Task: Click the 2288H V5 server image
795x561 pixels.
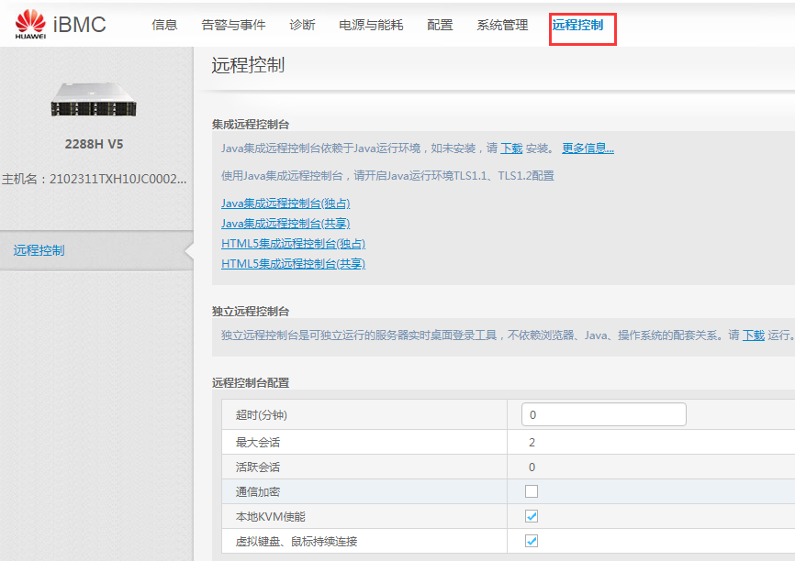Action: [x=94, y=98]
